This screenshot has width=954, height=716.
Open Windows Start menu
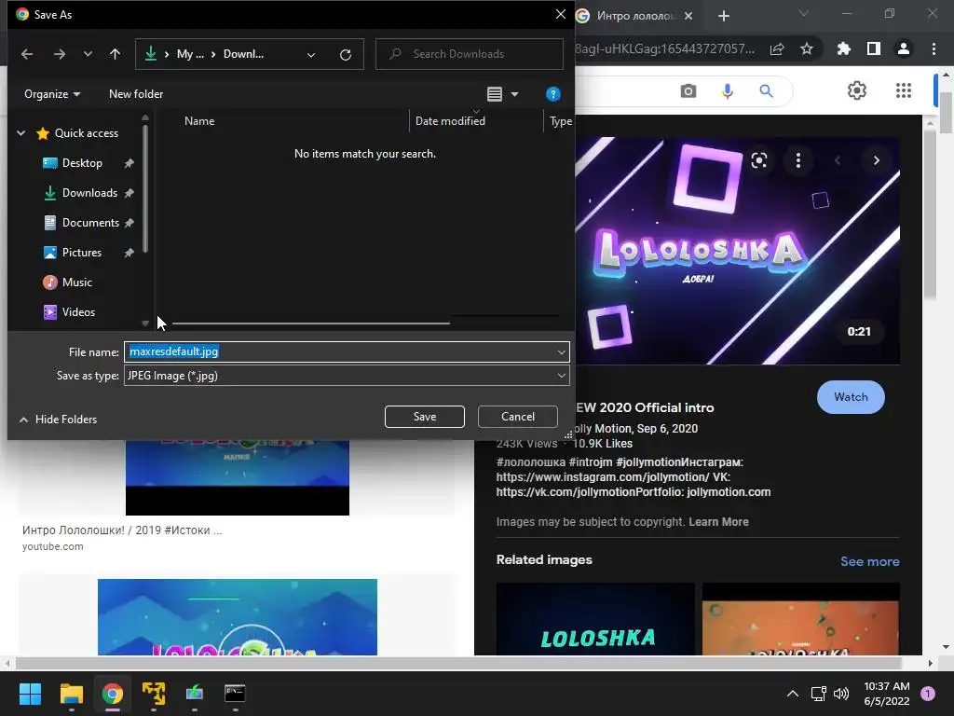[x=30, y=694]
